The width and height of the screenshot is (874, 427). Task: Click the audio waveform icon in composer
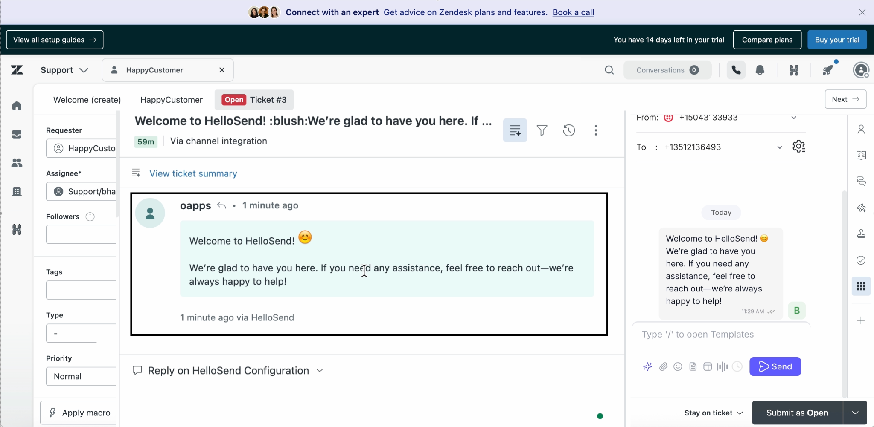pos(722,366)
